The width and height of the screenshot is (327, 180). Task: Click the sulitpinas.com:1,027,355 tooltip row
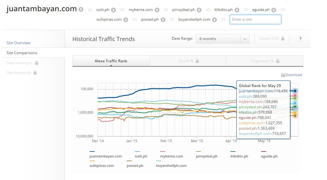click(261, 123)
